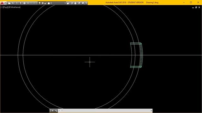Click the Layer Properties icon after layer dropdown
The height and width of the screenshot is (113, 202).
point(68,3)
